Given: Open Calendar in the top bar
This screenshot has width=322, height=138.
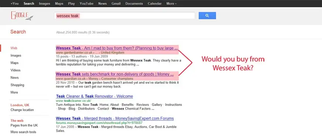Looking at the screenshot, I should coord(155,3).
